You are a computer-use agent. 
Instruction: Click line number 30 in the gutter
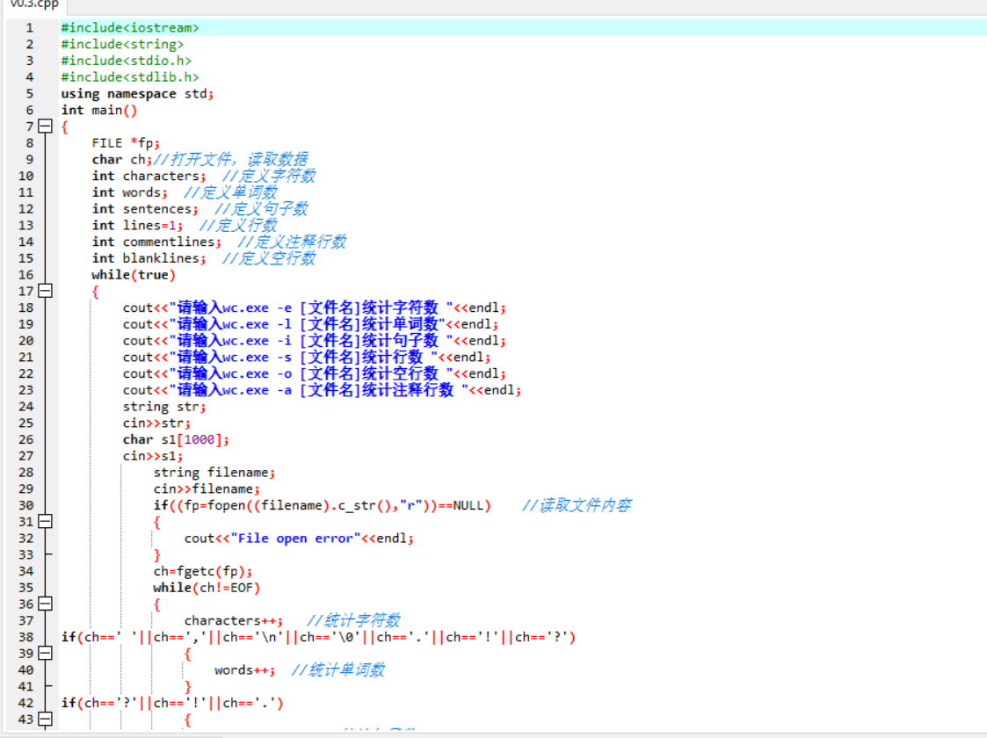[x=25, y=505]
